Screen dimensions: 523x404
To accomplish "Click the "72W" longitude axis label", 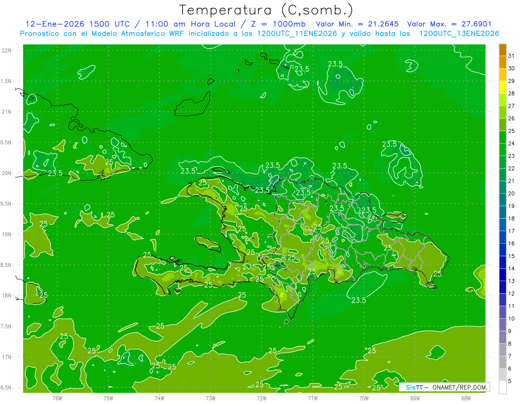I will pos(261,398).
